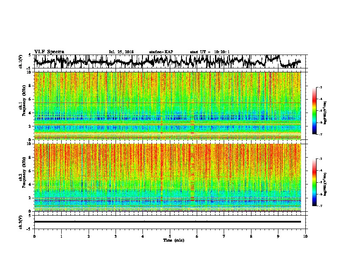The width and height of the screenshot is (344, 265).
Task: Click inside the ch.1 spectrogram panel
Action: pos(167,106)
